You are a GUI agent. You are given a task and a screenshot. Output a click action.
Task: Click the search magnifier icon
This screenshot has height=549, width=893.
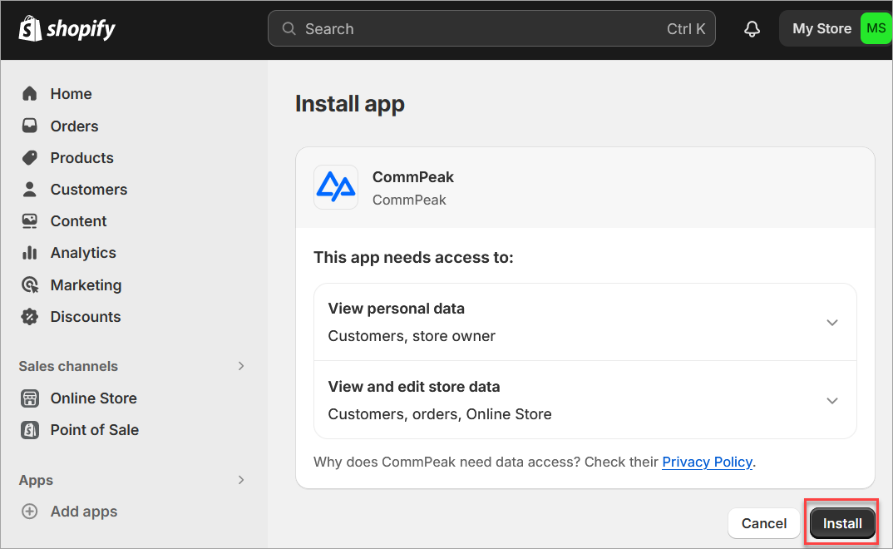point(289,28)
